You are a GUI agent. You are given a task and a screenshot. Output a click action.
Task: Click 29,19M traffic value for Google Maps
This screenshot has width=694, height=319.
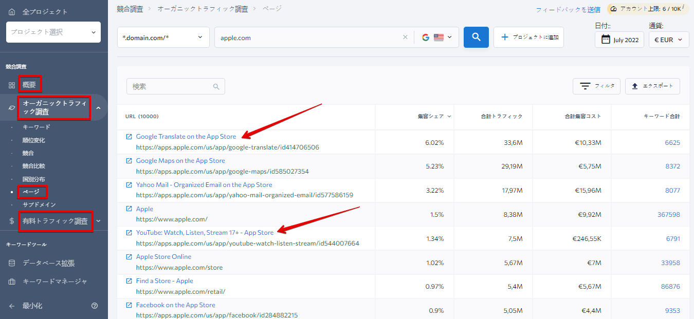point(513,166)
